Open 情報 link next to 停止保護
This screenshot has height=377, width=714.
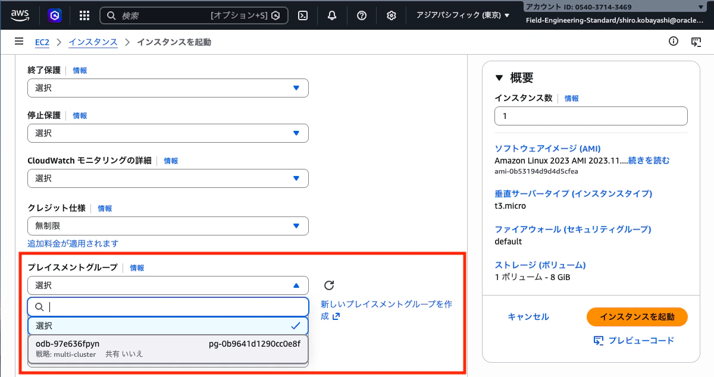point(80,115)
